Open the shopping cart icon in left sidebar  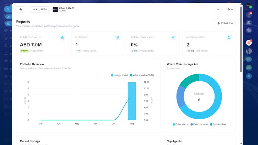6,38
